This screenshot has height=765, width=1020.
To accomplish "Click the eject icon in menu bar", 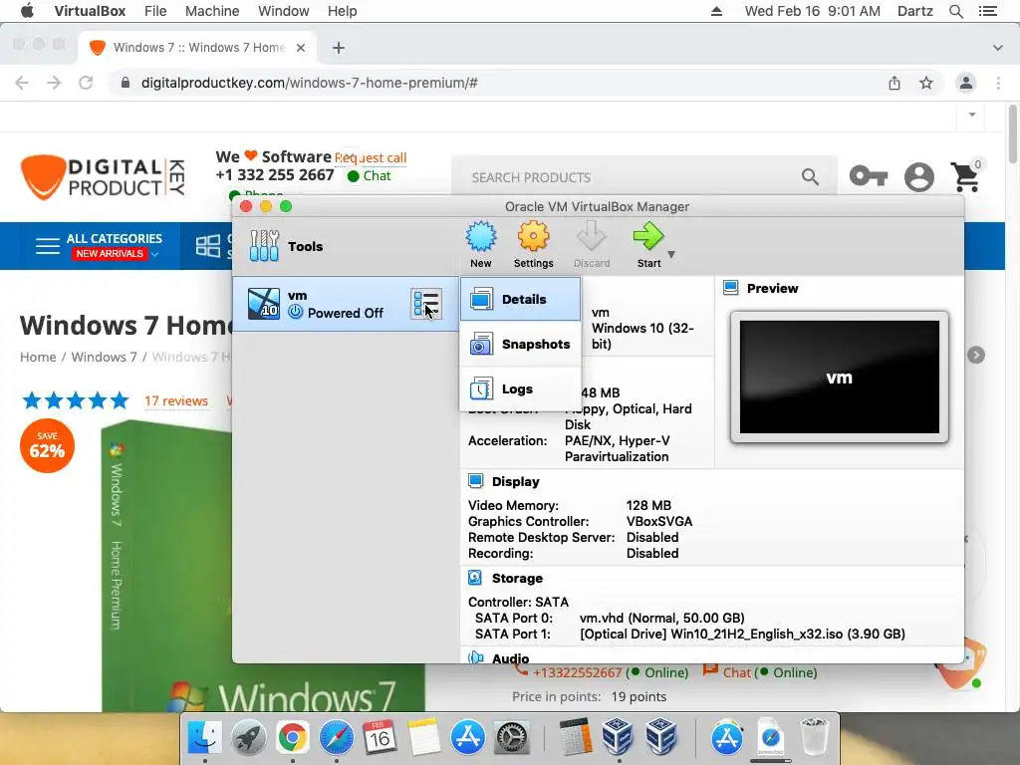I will (716, 11).
